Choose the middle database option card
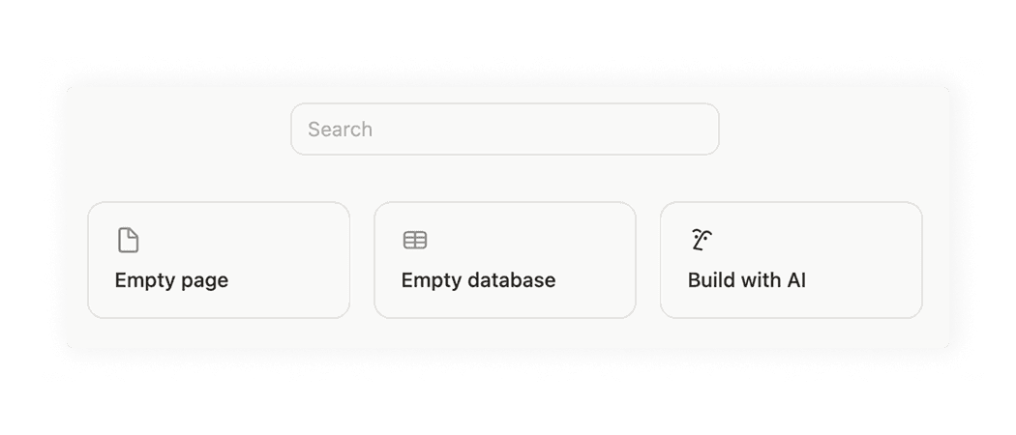 504,260
